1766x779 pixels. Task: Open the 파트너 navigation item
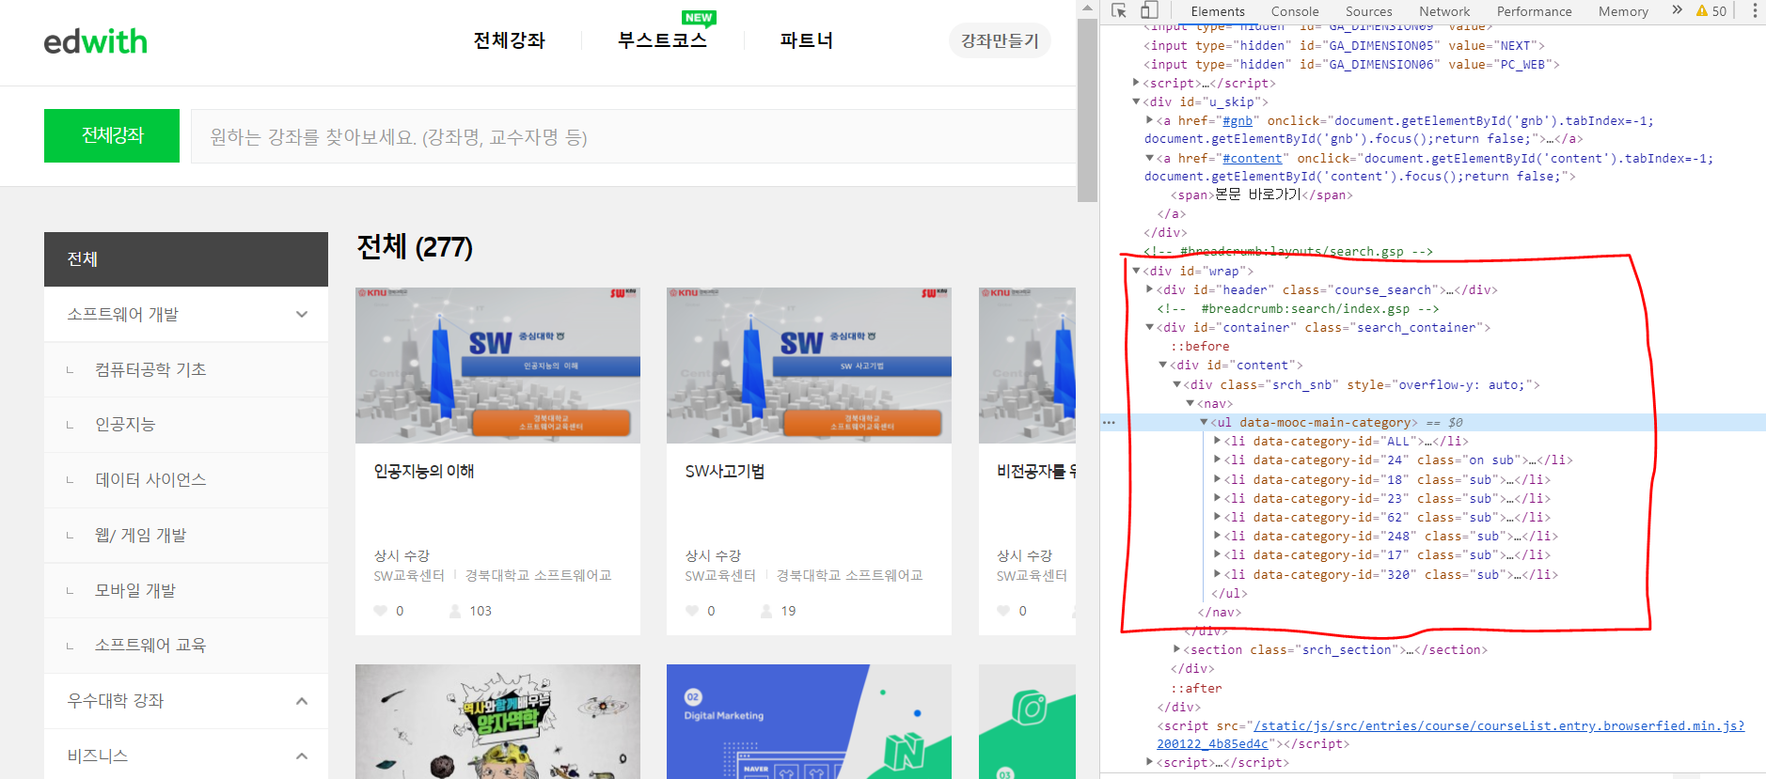[806, 40]
